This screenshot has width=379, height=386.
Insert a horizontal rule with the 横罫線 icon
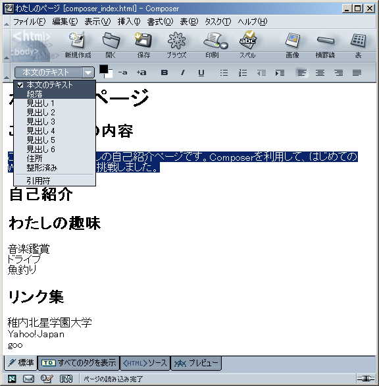325,44
